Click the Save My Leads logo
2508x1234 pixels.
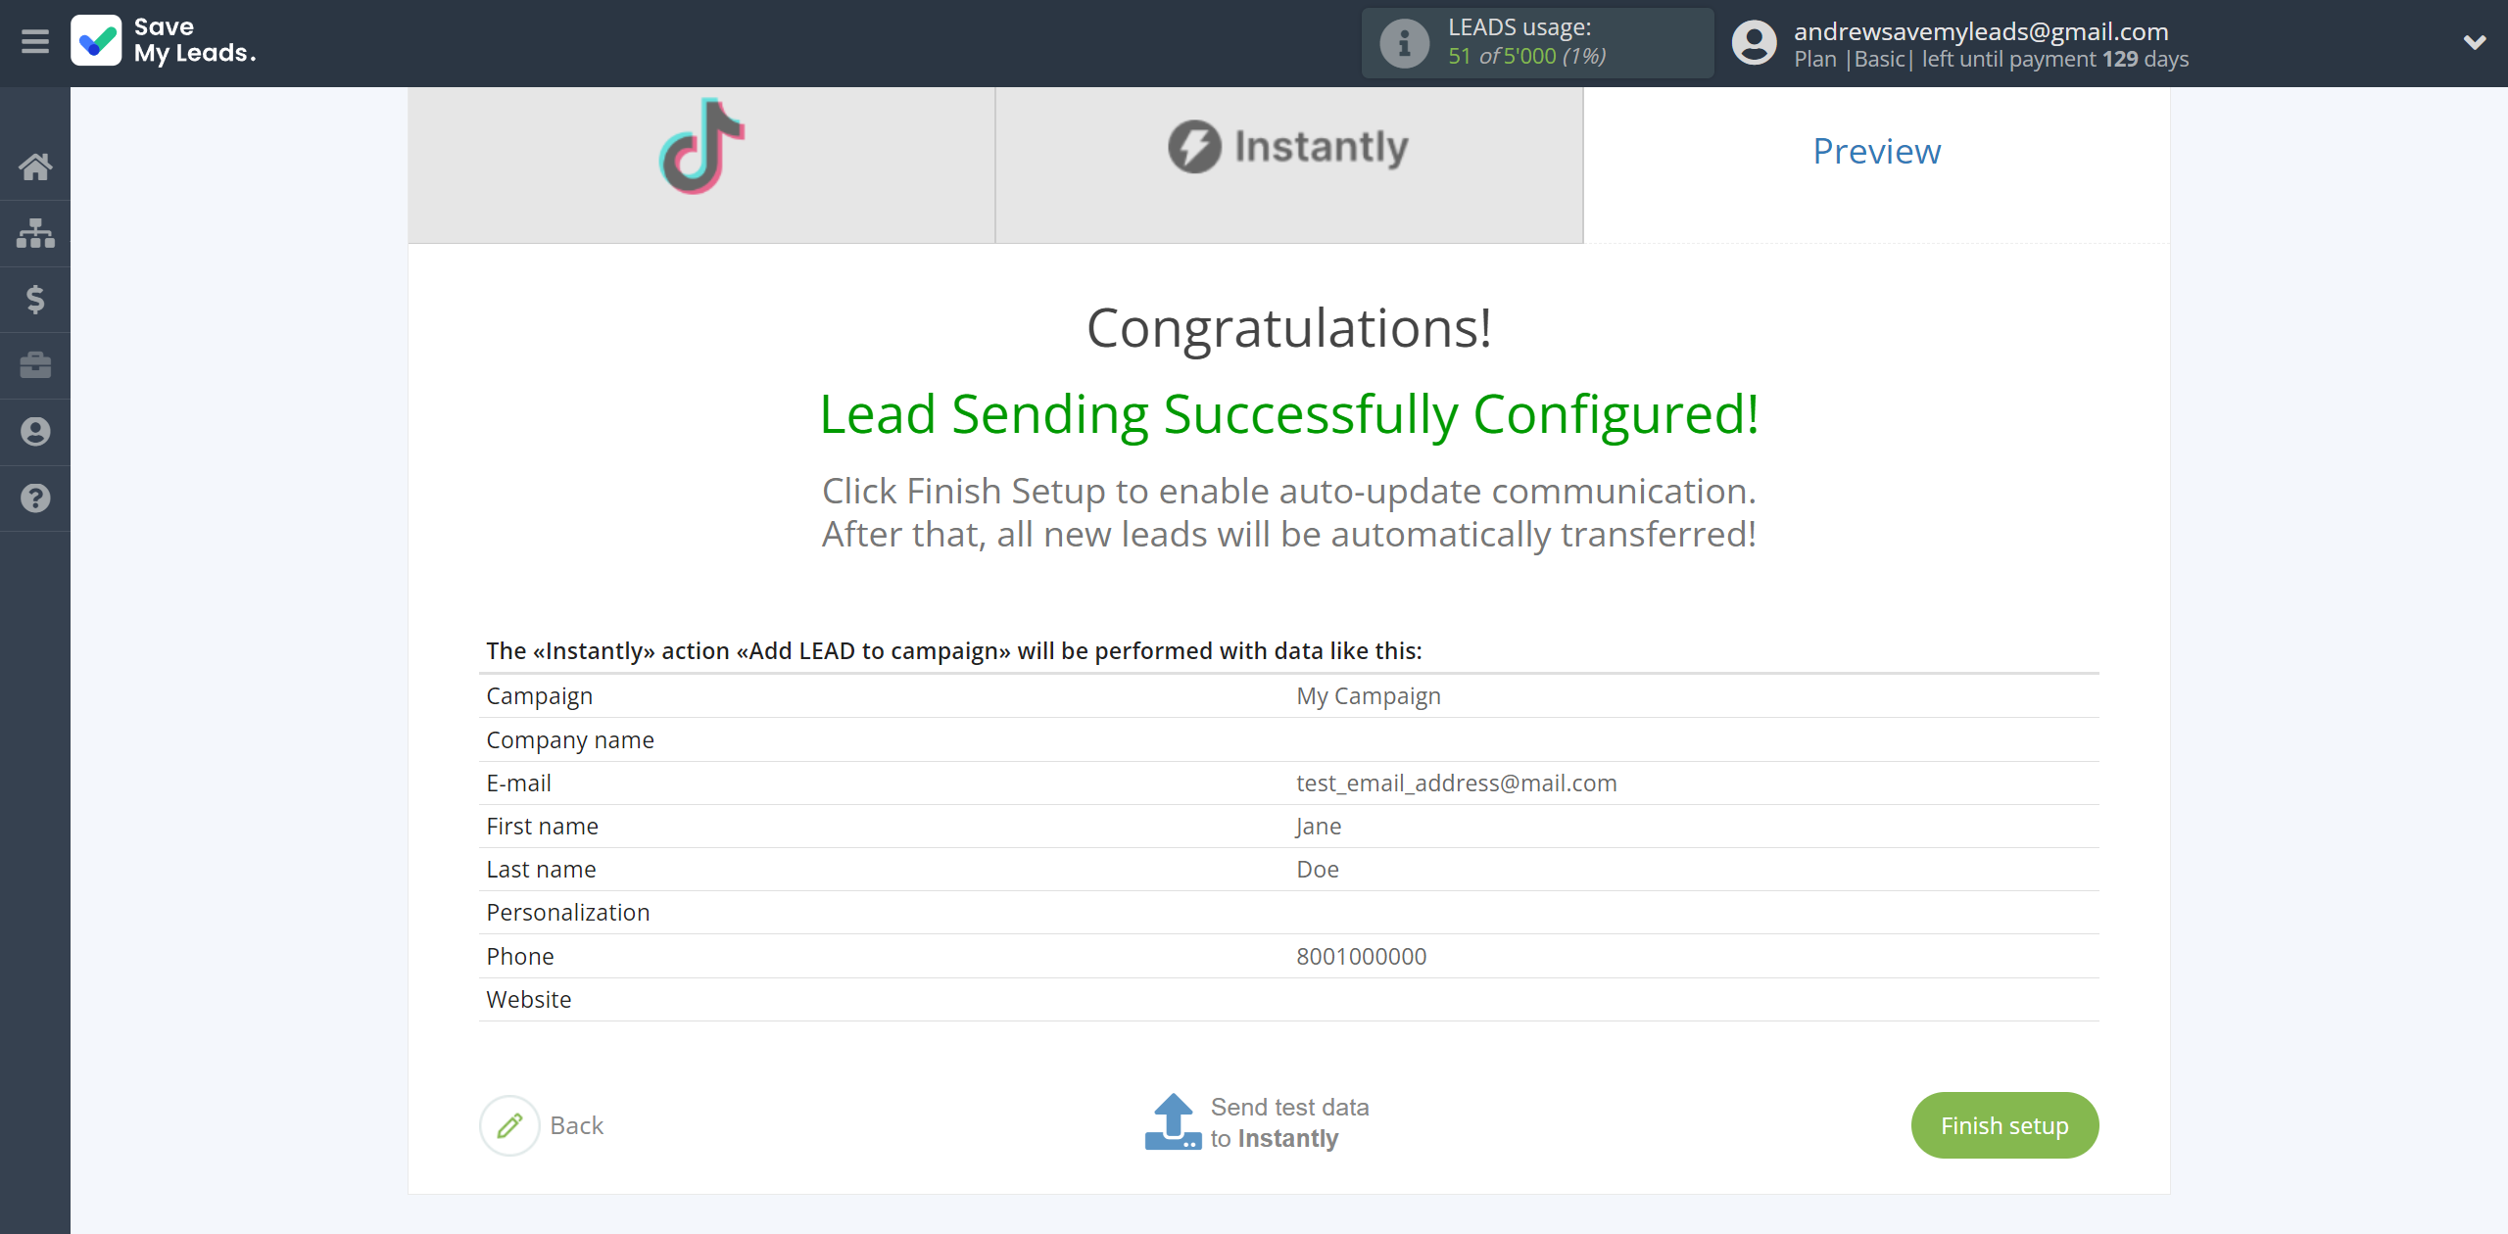click(164, 41)
